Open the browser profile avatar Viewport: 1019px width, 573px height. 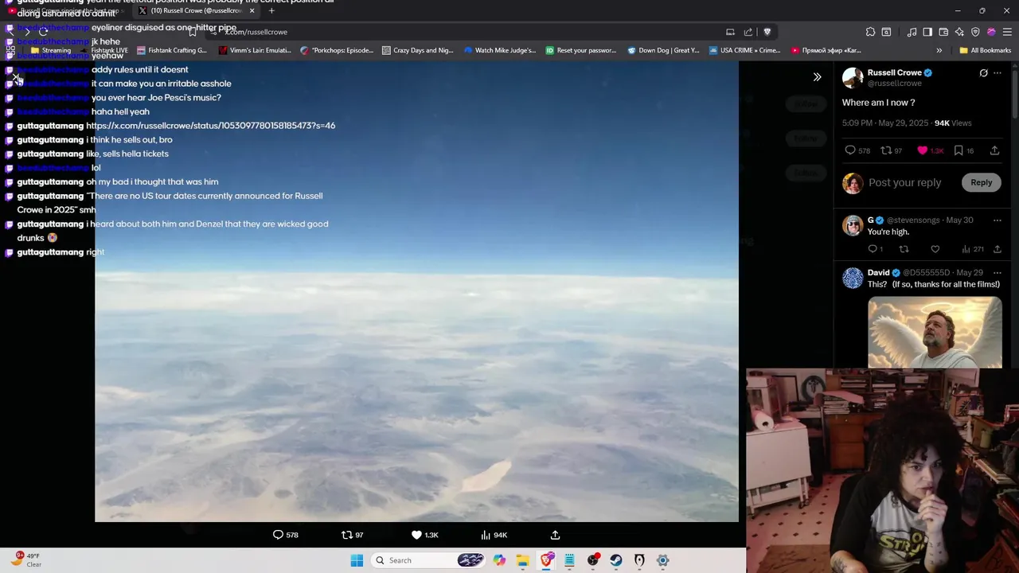point(991,32)
